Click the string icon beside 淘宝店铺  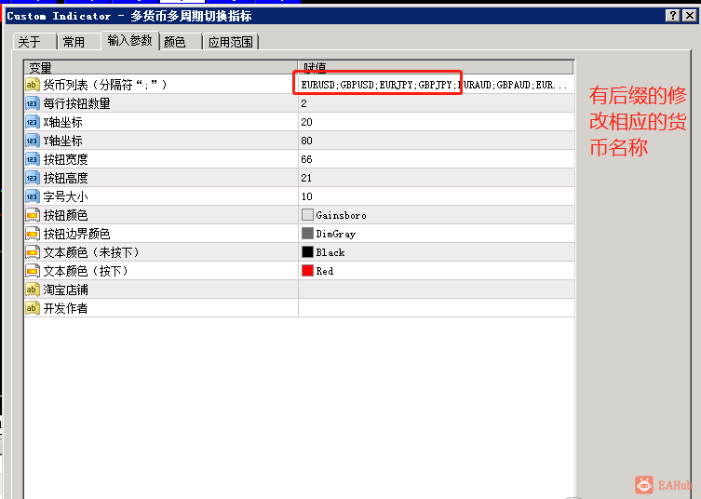(x=33, y=290)
